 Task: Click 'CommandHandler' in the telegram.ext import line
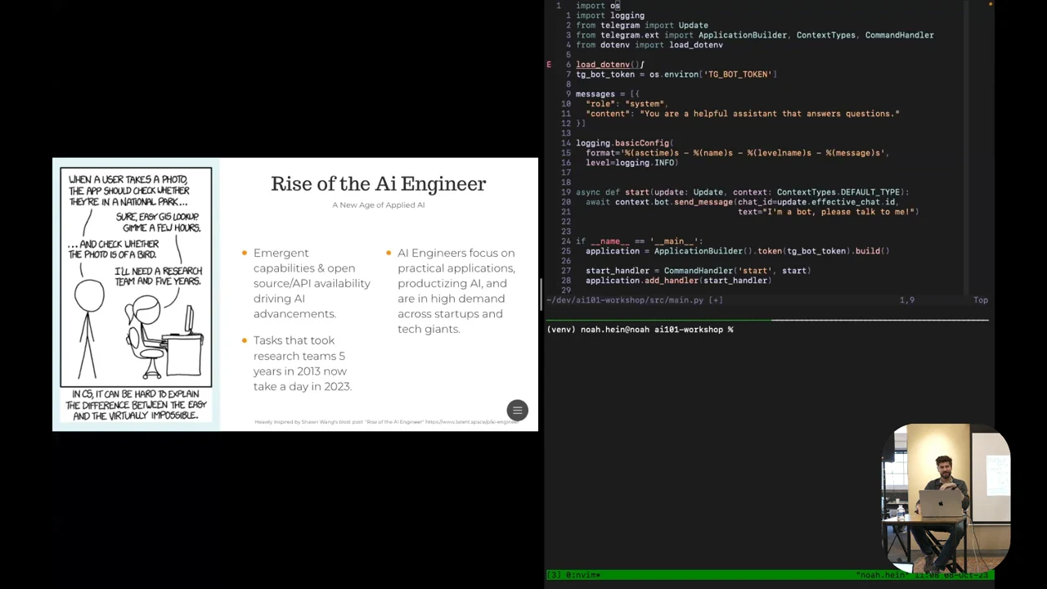pos(899,35)
